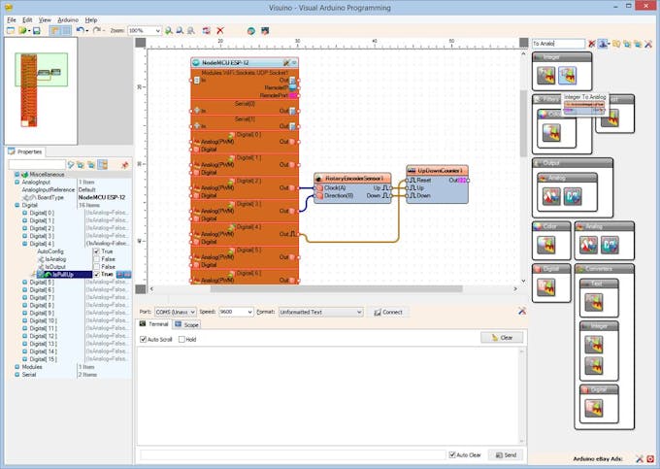Enable the Hold checkbox in terminal
The height and width of the screenshot is (469, 660).
[181, 339]
